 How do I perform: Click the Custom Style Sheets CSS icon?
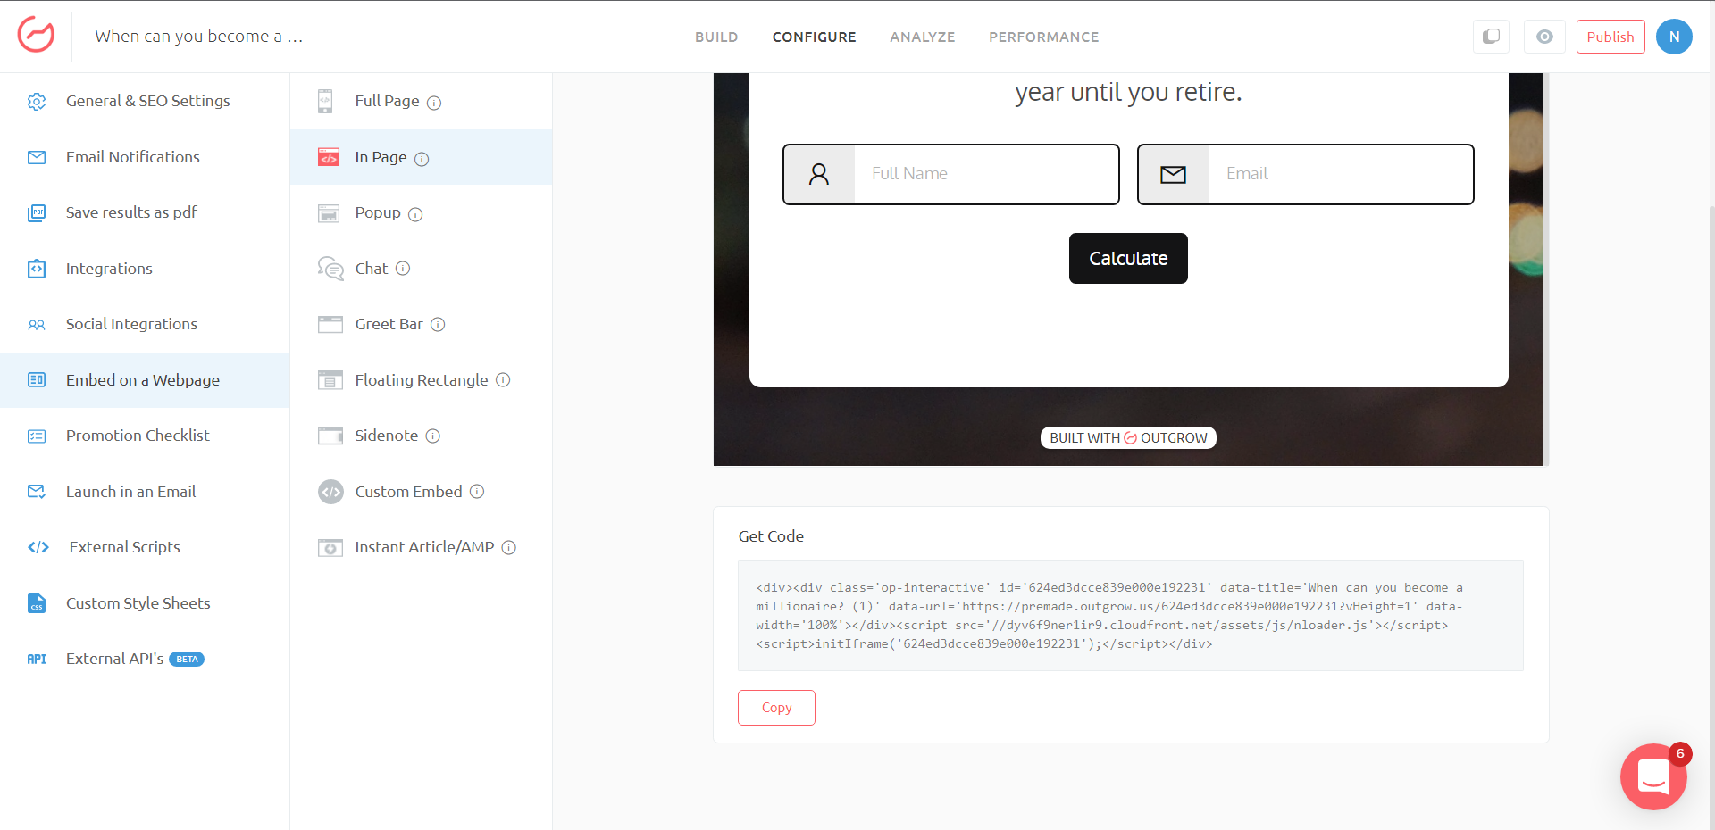pos(37,603)
